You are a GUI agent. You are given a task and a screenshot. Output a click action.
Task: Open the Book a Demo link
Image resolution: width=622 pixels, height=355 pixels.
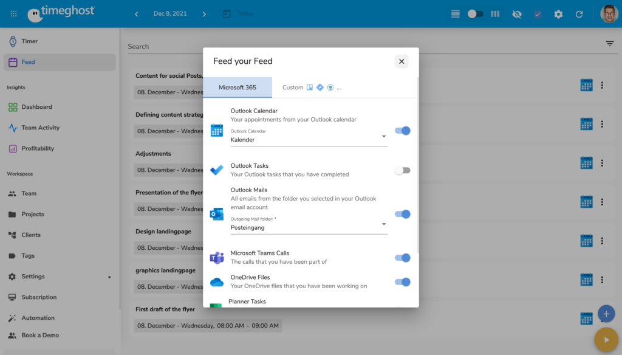coord(41,335)
